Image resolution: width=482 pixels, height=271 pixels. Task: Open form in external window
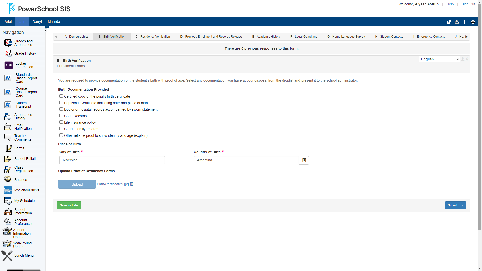(x=449, y=22)
